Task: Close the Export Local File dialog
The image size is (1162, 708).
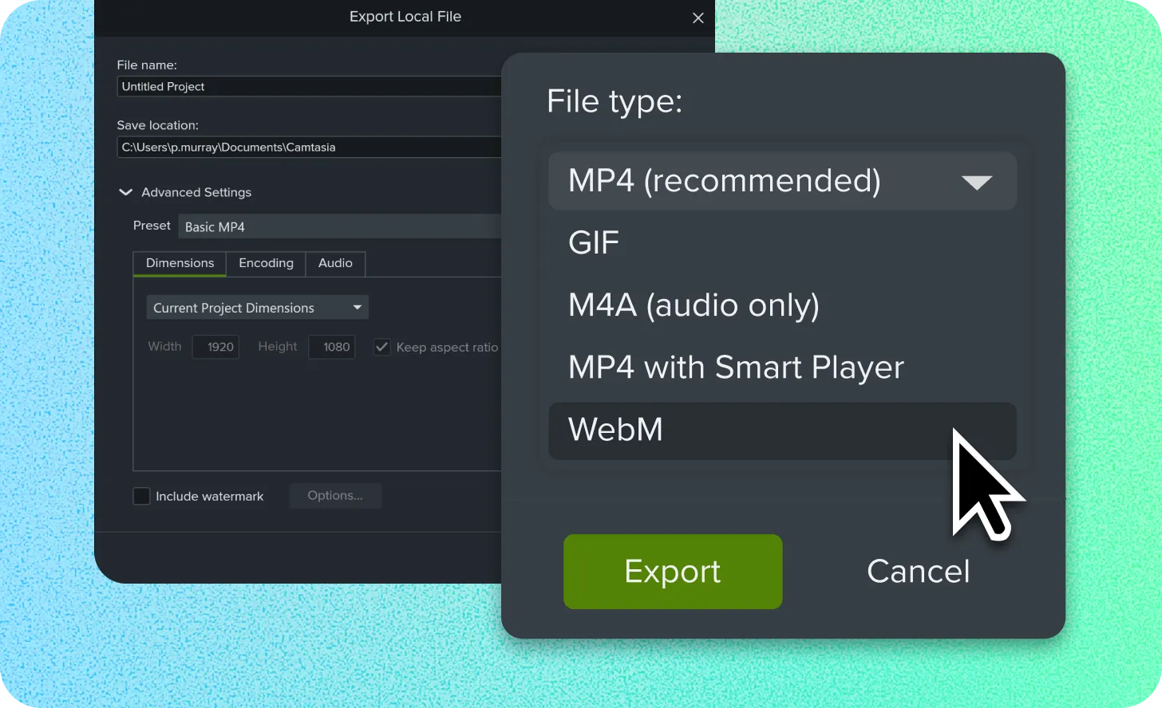Action: tap(698, 18)
